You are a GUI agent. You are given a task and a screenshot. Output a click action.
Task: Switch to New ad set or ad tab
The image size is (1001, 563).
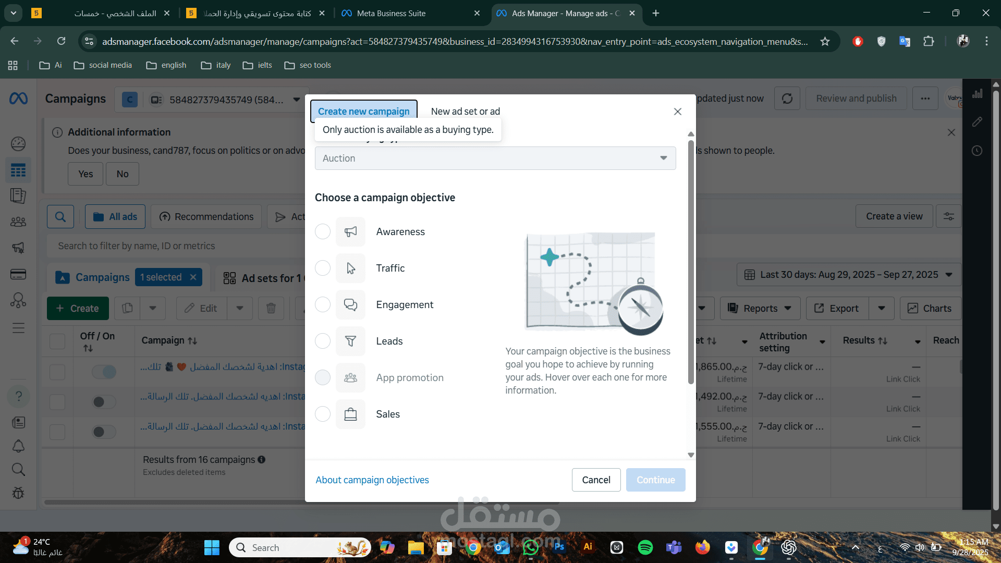tap(465, 112)
